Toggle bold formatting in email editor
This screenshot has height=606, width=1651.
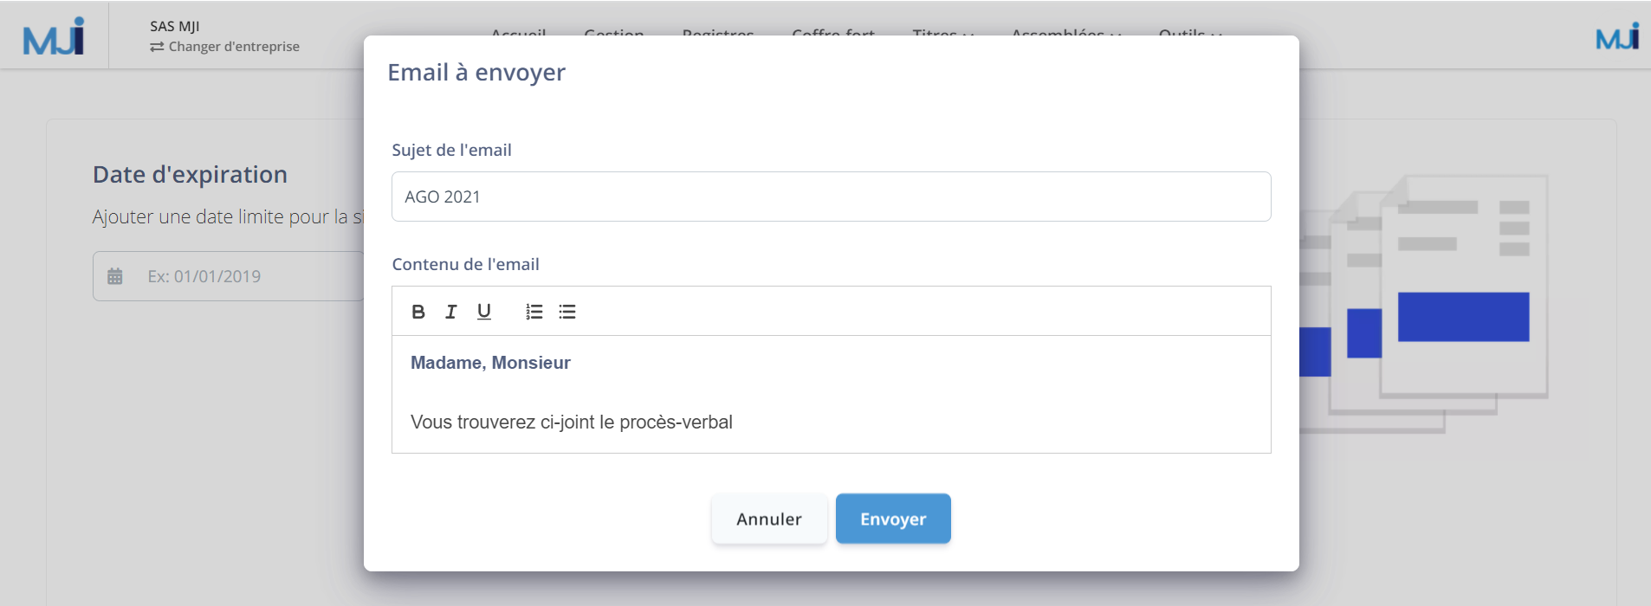418,312
